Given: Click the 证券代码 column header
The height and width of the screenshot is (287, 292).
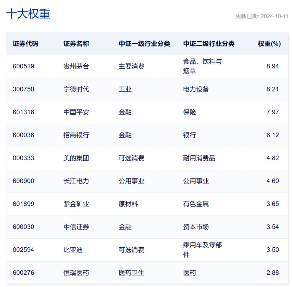Looking at the screenshot, I should click(x=25, y=44).
